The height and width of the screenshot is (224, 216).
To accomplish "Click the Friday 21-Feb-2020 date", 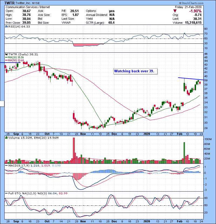I will tap(188, 7).
